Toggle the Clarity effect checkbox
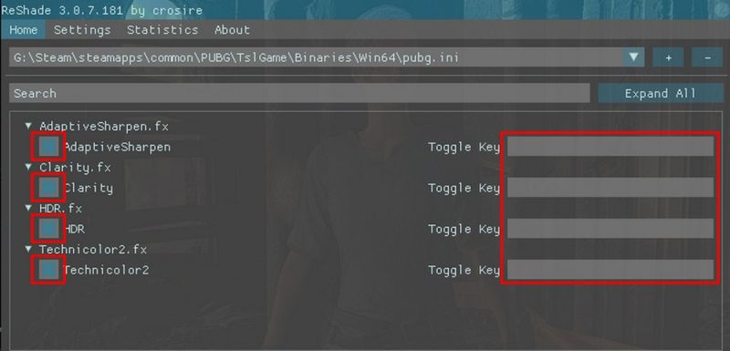The image size is (730, 351). 48,188
